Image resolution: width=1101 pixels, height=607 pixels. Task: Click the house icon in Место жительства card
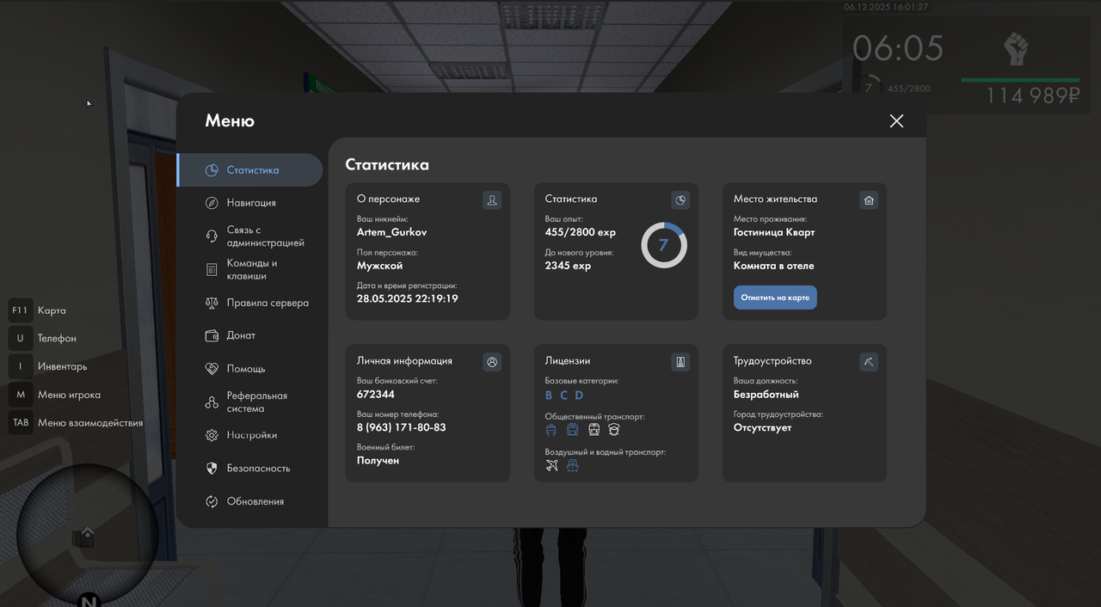(x=869, y=199)
